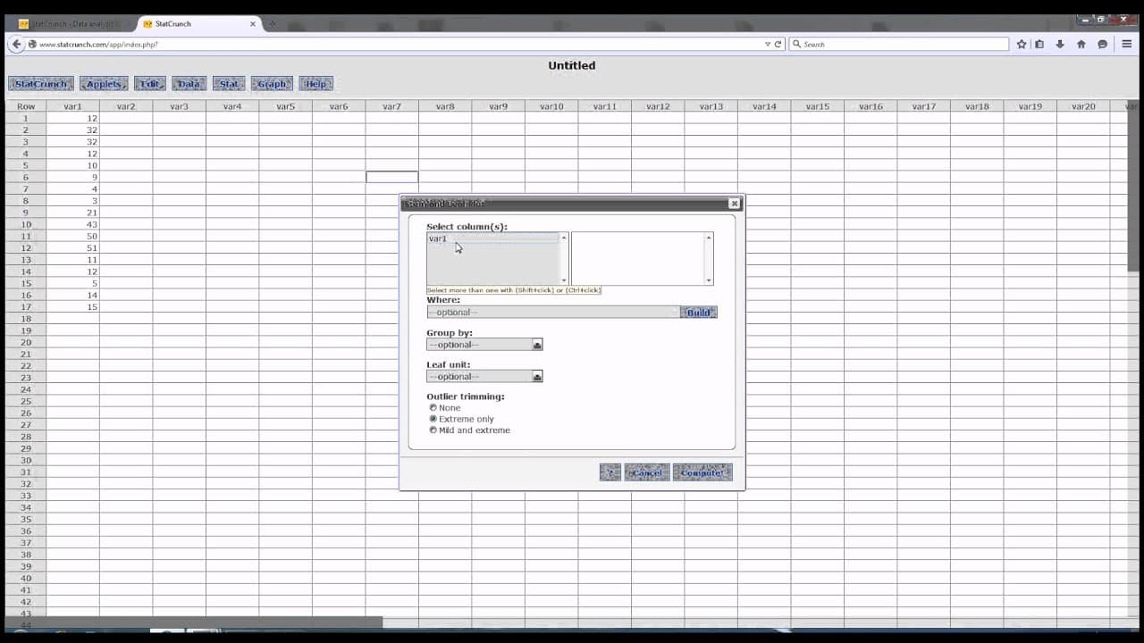Select the cell with value 21 in row 9
This screenshot has width=1144, height=643.
click(72, 213)
